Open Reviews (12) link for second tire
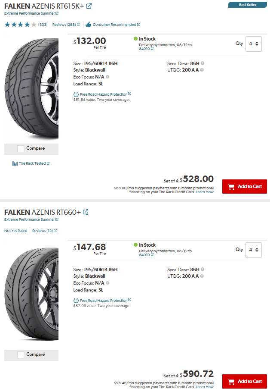The image size is (270, 389). pyautogui.click(x=43, y=231)
